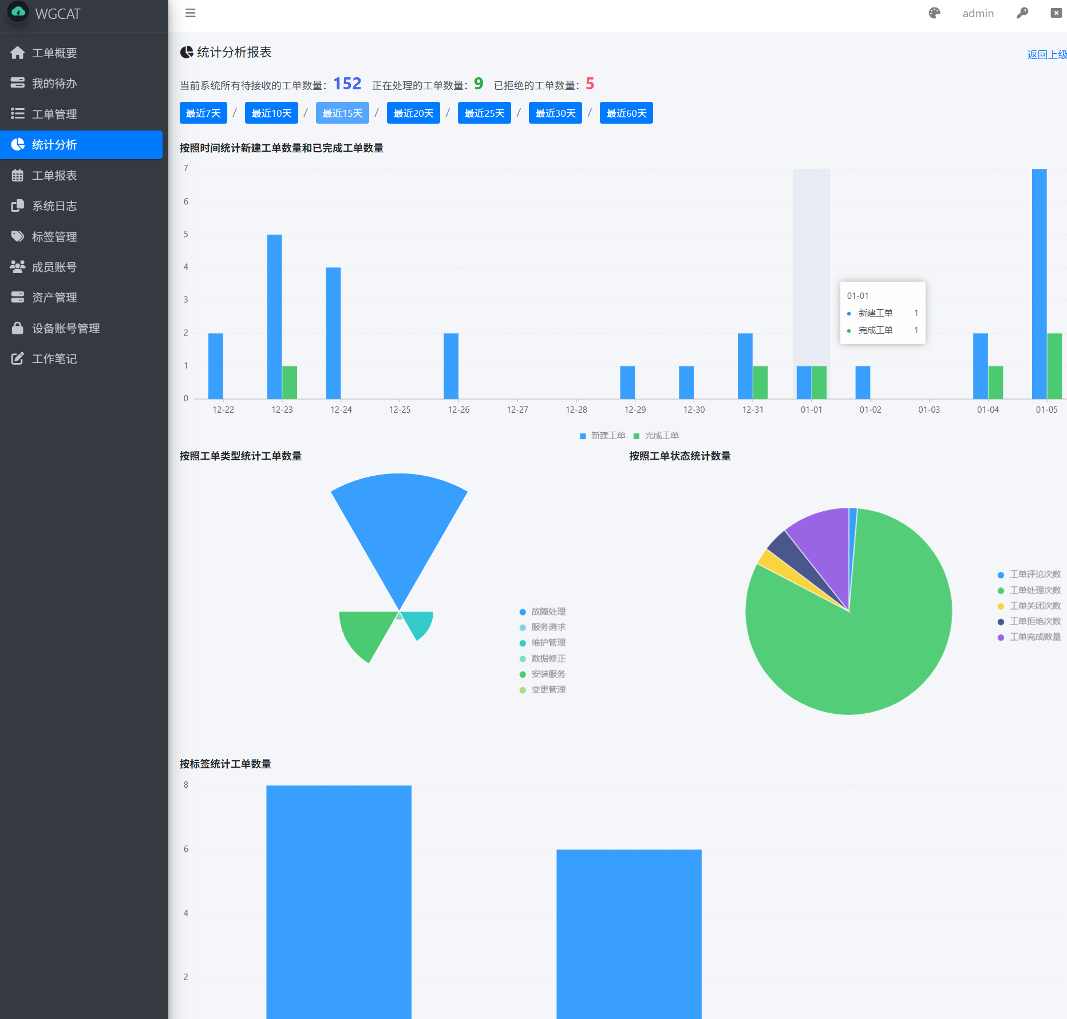Open the theme palette color picker

pos(935,13)
